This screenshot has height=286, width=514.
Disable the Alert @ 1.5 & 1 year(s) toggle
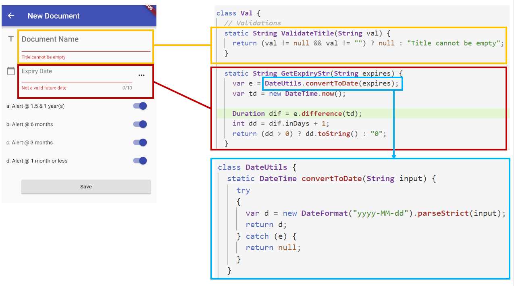click(x=139, y=106)
